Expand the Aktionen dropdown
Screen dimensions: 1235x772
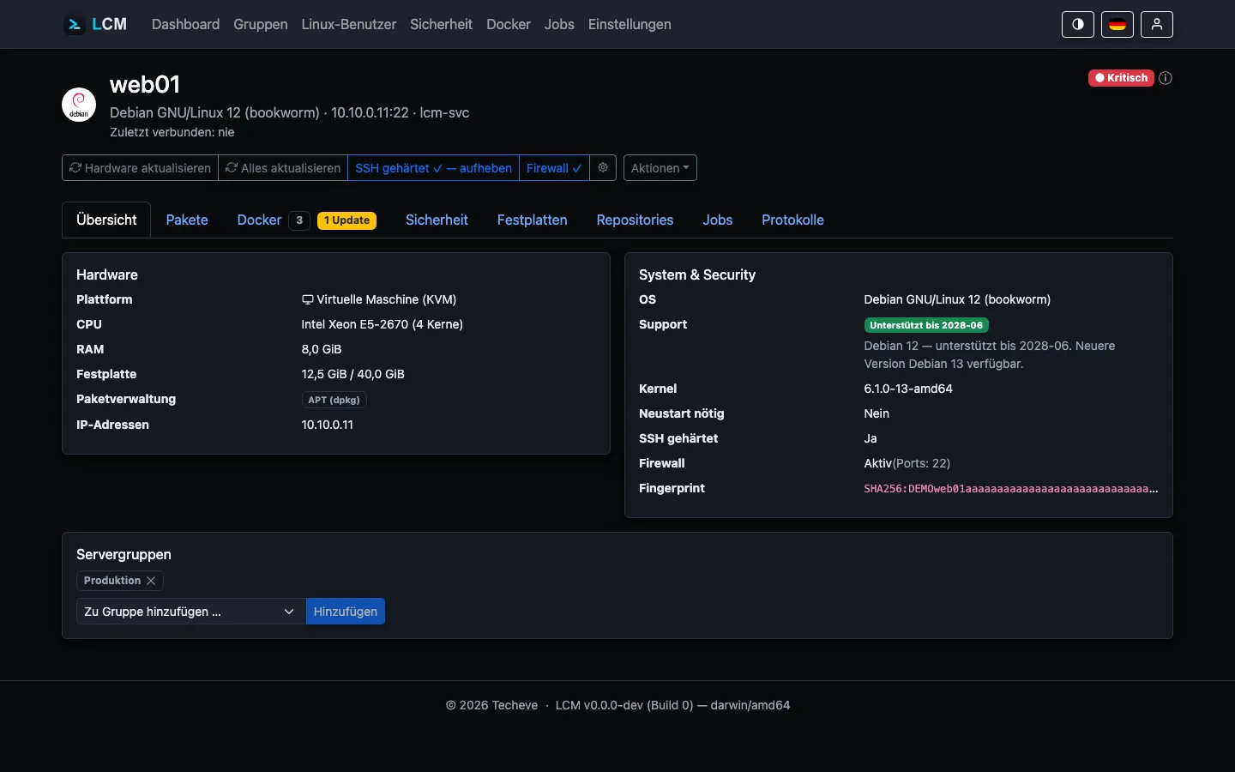point(660,168)
